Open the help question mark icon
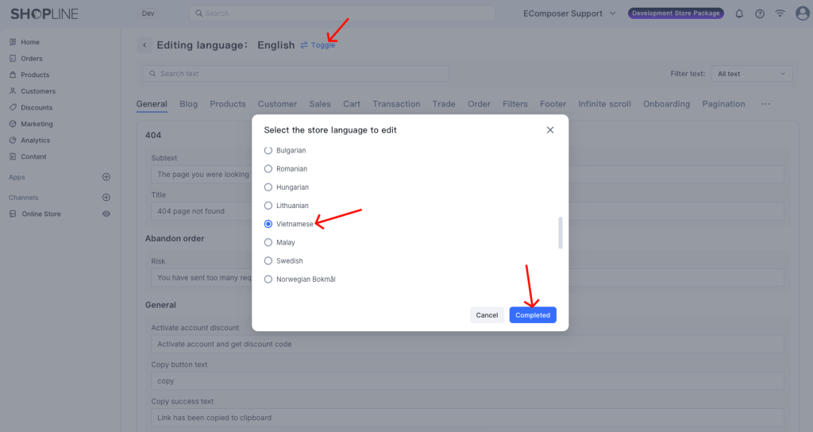Image resolution: width=813 pixels, height=432 pixels. click(x=760, y=13)
